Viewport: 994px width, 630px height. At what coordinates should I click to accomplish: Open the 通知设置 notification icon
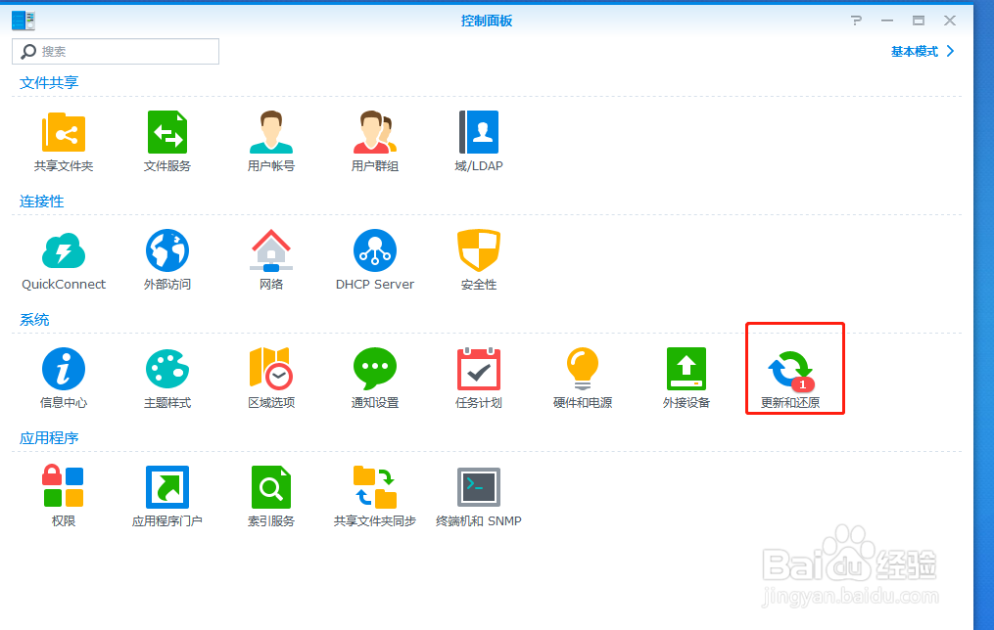point(375,369)
